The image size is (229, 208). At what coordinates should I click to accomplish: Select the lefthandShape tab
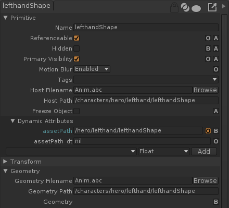pyautogui.click(x=27, y=6)
